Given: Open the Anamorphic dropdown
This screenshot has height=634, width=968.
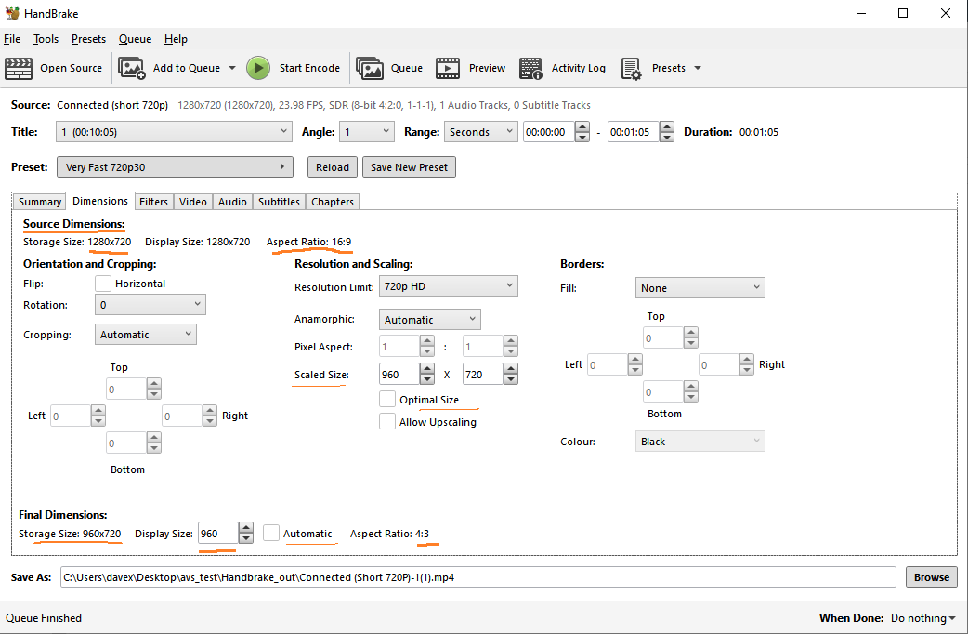Looking at the screenshot, I should (x=430, y=320).
